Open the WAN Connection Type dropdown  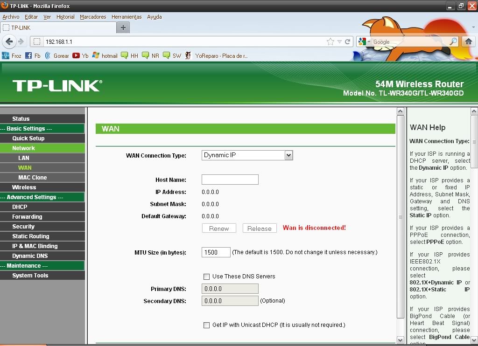(x=247, y=155)
